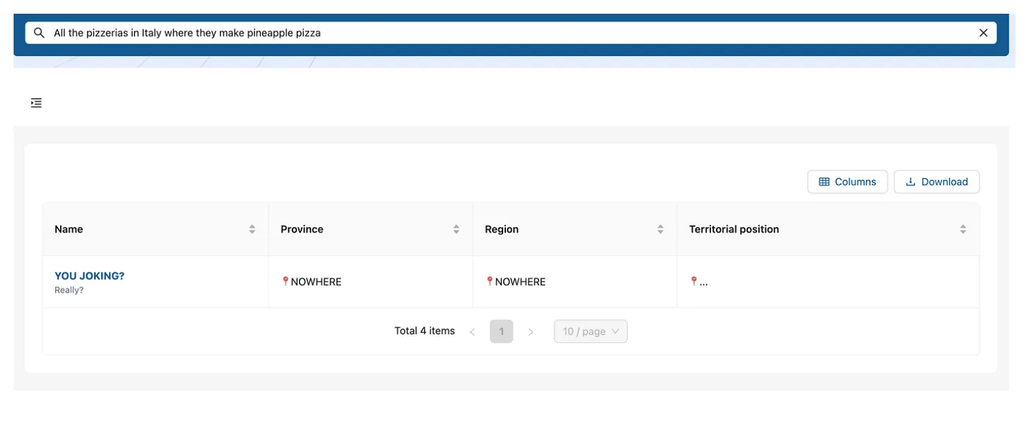Download the table results
Screen dimensions: 1029x435
936,182
